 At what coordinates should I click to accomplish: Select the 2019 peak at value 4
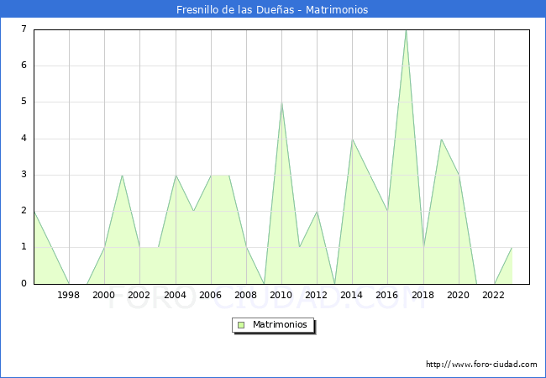click(x=441, y=139)
